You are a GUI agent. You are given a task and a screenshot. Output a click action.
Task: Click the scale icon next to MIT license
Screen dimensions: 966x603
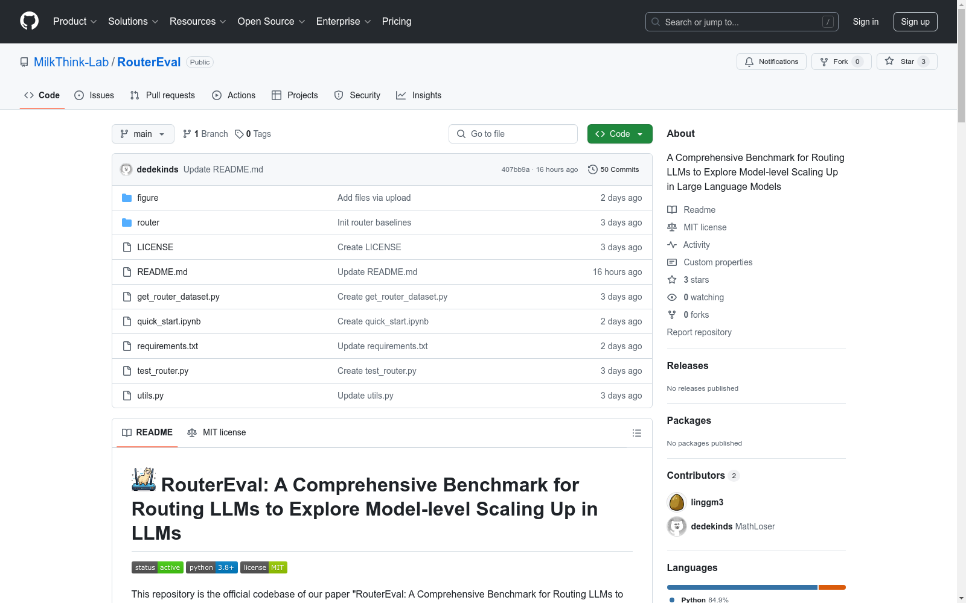pos(672,227)
